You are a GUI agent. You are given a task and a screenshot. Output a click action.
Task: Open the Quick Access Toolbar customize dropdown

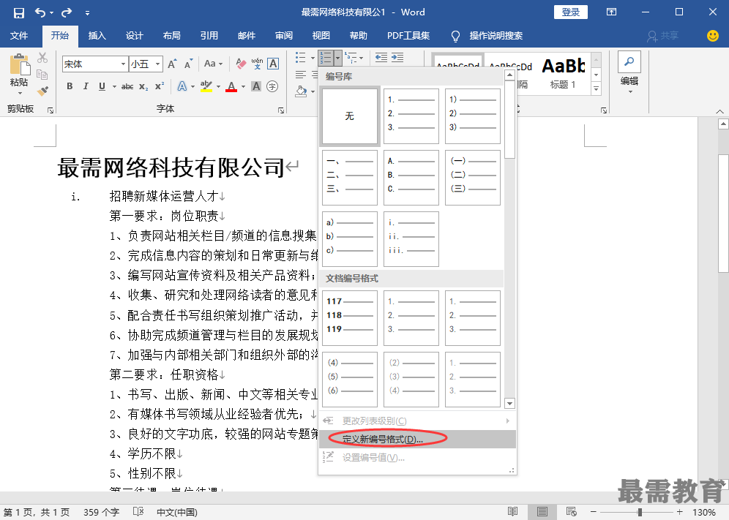[87, 13]
